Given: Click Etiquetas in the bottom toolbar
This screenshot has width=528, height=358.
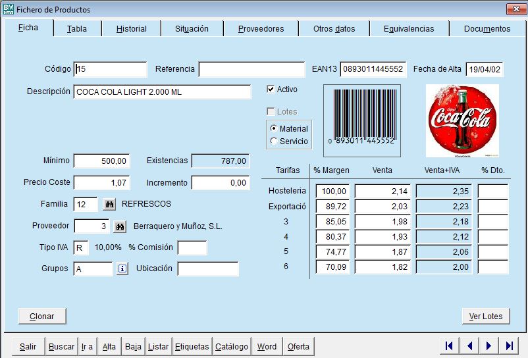Looking at the screenshot, I should (192, 347).
